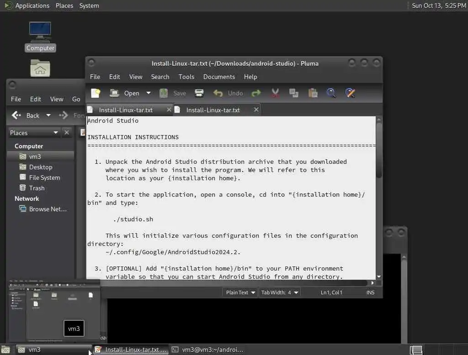Open the Search menu

point(160,77)
